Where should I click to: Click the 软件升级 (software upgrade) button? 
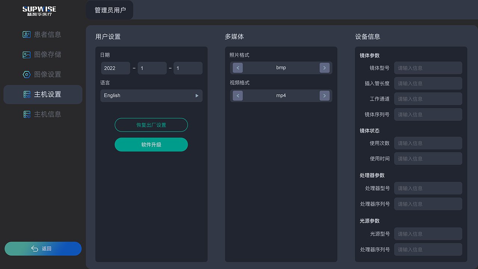pos(151,145)
